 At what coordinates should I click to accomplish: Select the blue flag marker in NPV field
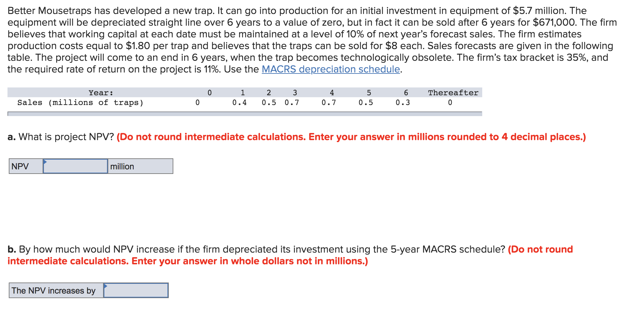(45, 162)
